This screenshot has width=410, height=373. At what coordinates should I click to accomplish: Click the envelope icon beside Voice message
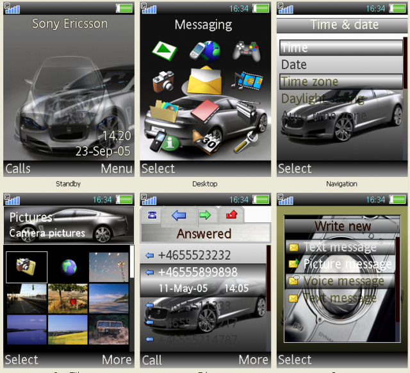click(x=293, y=281)
